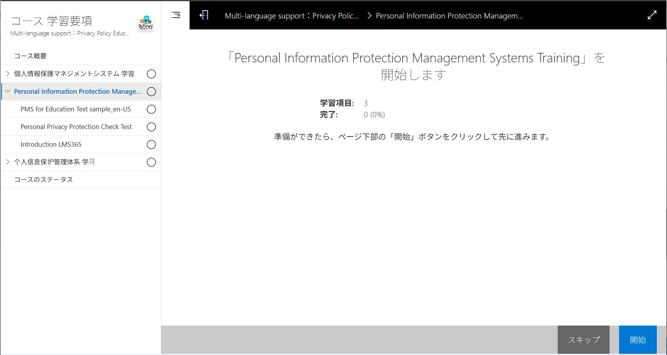Select Personal Information Protection Manage... section

pyautogui.click(x=78, y=91)
